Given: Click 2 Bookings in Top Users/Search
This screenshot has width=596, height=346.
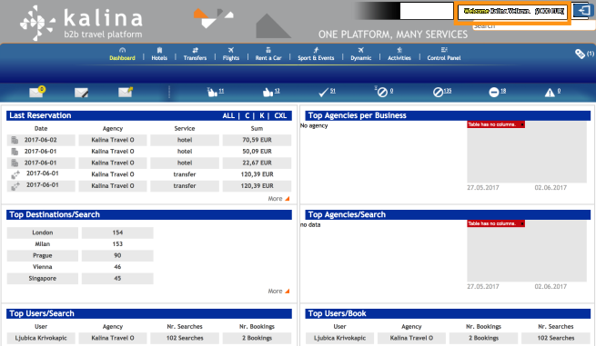Looking at the screenshot, I should [x=257, y=338].
